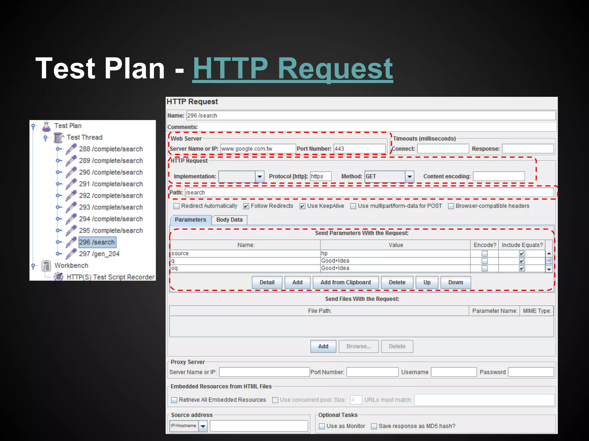Image resolution: width=589 pixels, height=441 pixels.
Task: Open the IP/Hostname source address dropdown
Action: tap(203, 426)
